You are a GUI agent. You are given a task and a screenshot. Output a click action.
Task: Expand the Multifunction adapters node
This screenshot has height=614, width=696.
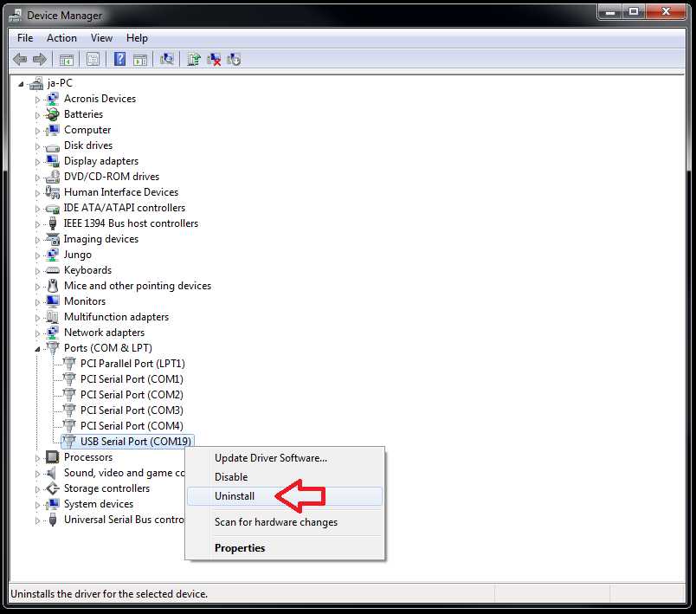coord(37,318)
